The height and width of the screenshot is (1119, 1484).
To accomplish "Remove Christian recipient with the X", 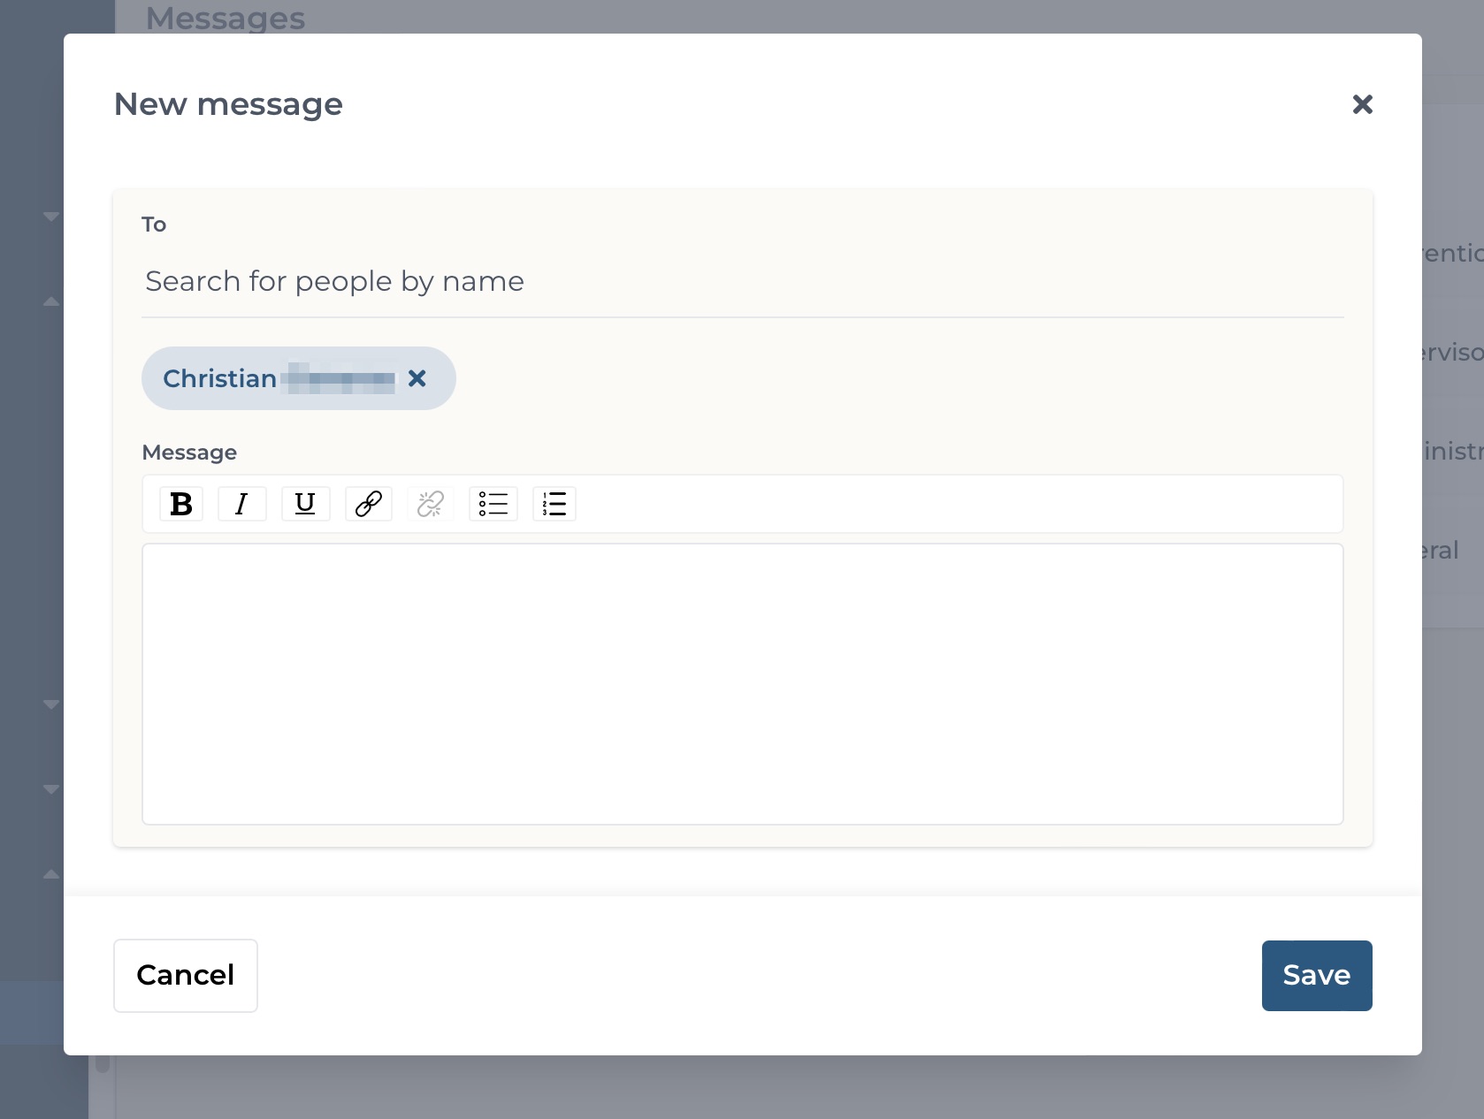I will tap(417, 378).
